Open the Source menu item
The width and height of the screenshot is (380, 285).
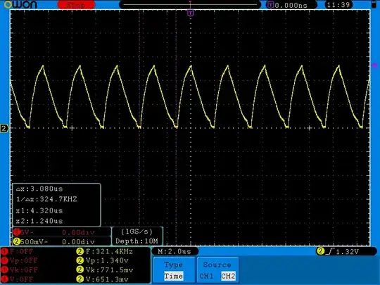217,265
